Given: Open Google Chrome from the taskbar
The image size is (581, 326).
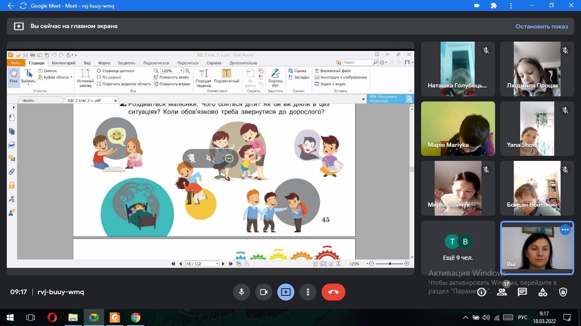Looking at the screenshot, I should pyautogui.click(x=136, y=318).
